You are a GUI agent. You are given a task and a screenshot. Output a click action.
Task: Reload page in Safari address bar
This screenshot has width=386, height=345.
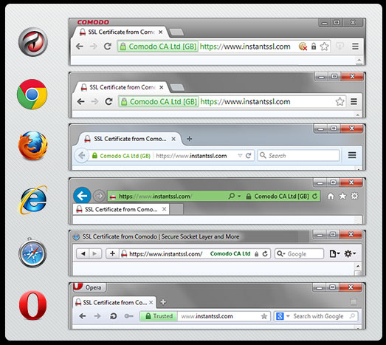click(x=265, y=254)
